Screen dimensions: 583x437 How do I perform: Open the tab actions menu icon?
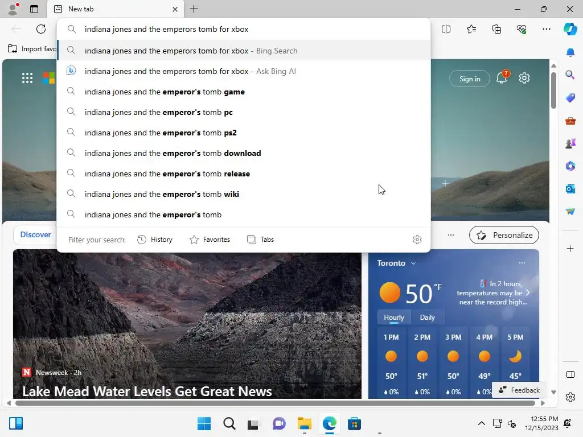tap(34, 9)
